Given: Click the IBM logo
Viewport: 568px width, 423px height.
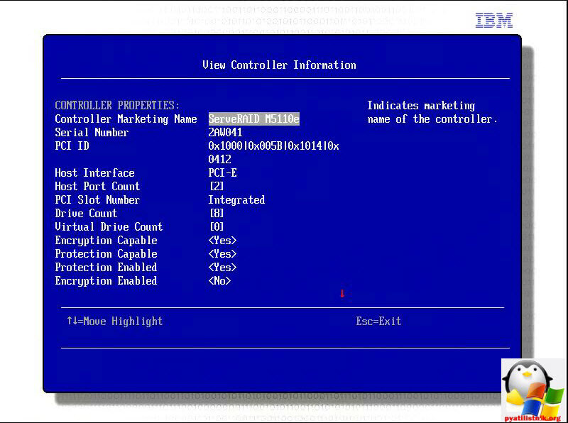Looking at the screenshot, I should click(x=494, y=21).
